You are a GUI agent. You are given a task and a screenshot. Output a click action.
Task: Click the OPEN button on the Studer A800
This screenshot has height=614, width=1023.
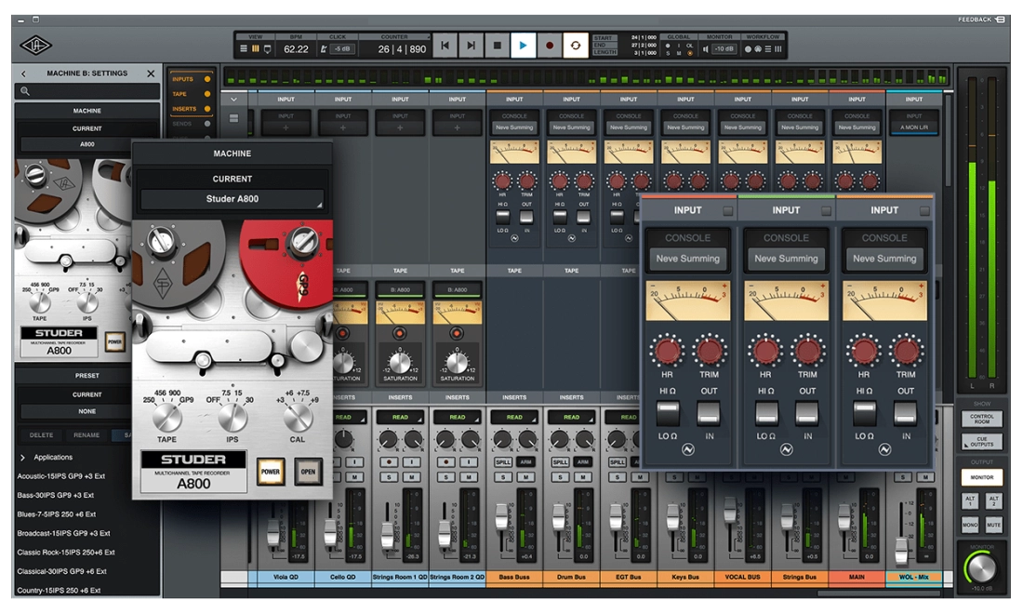click(x=308, y=472)
